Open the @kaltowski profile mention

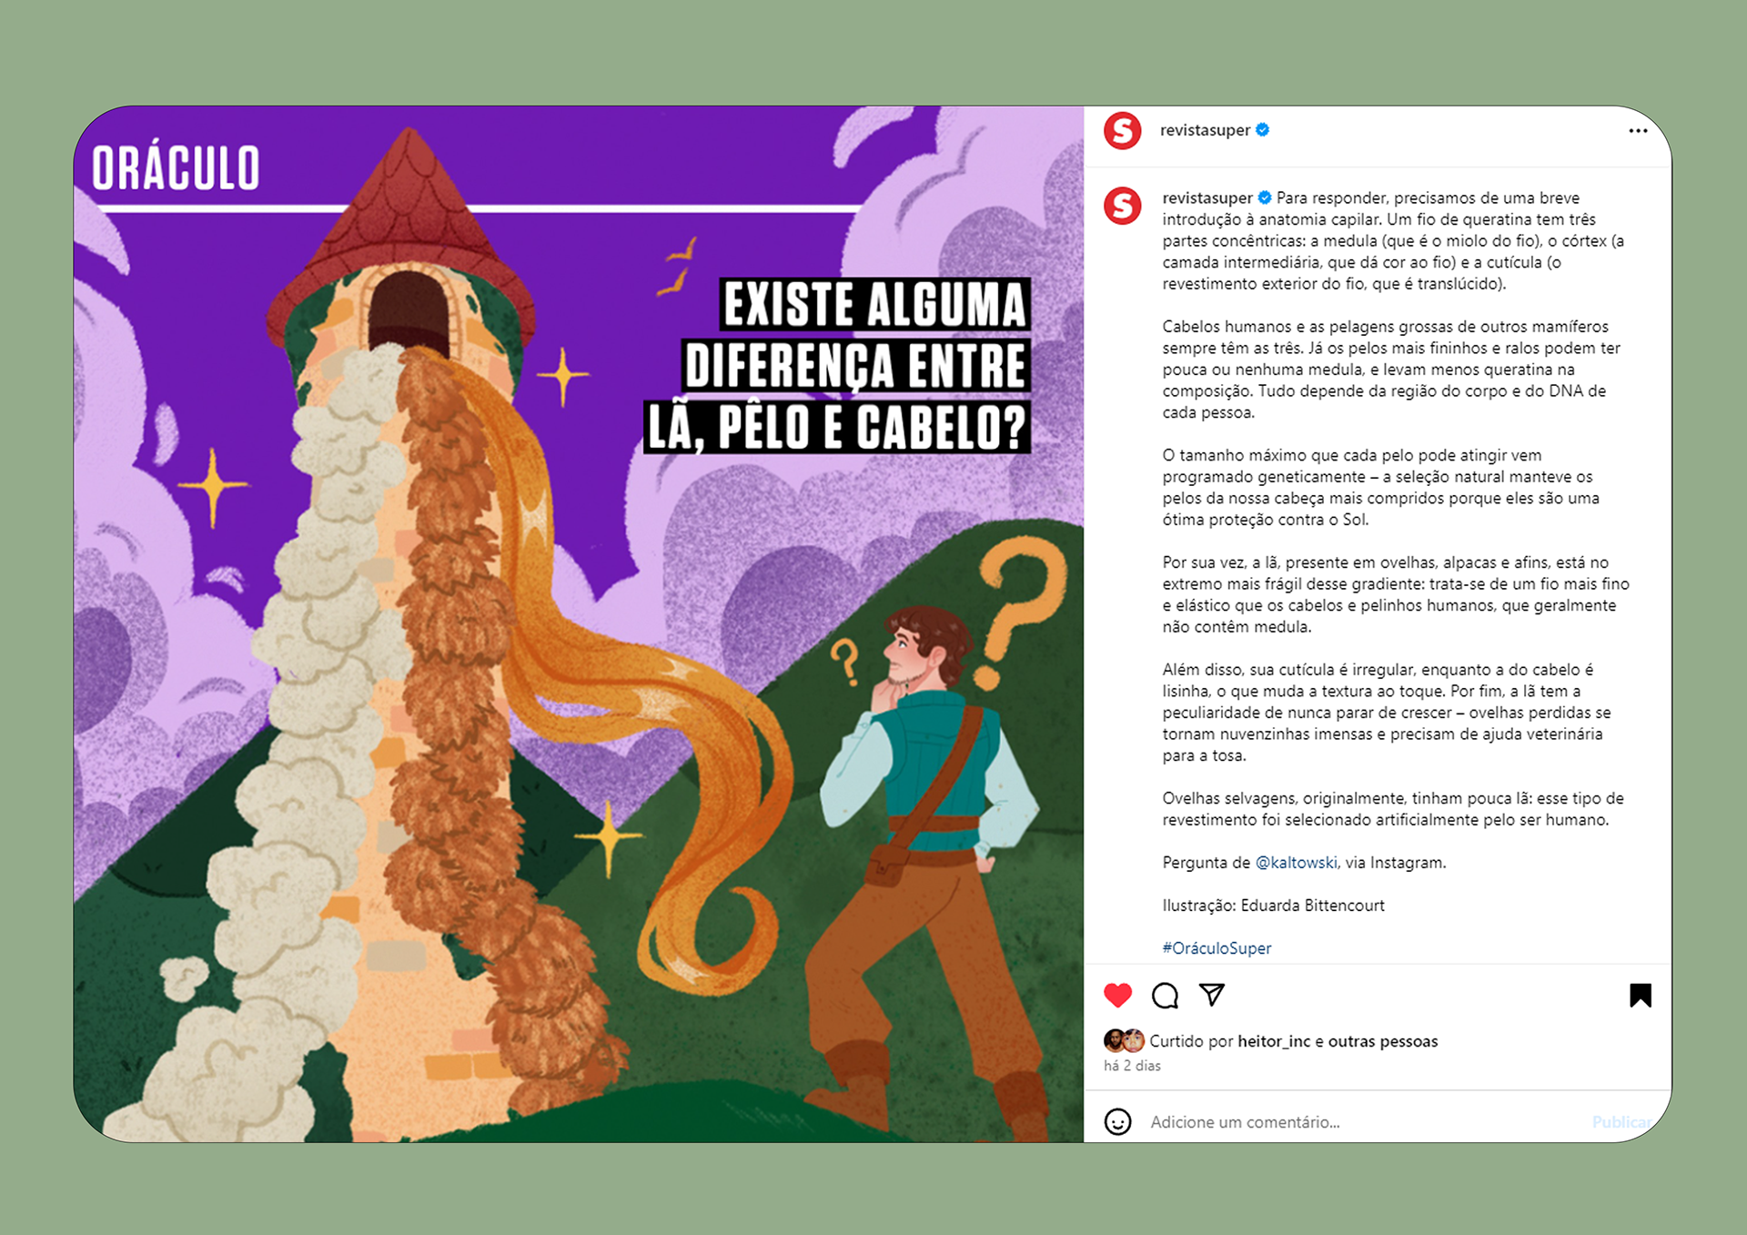pos(1296,862)
